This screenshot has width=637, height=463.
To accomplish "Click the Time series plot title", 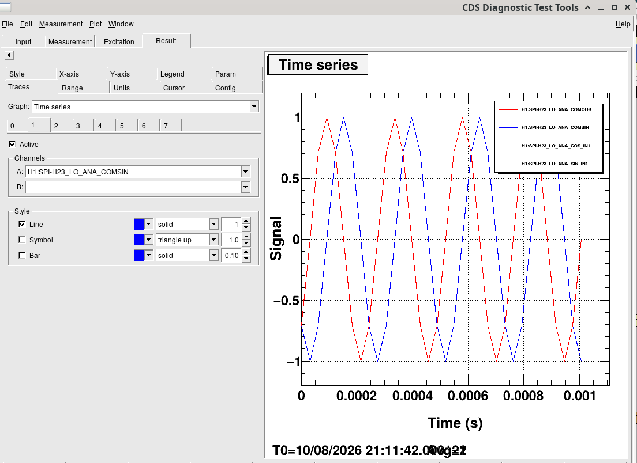I will click(318, 65).
